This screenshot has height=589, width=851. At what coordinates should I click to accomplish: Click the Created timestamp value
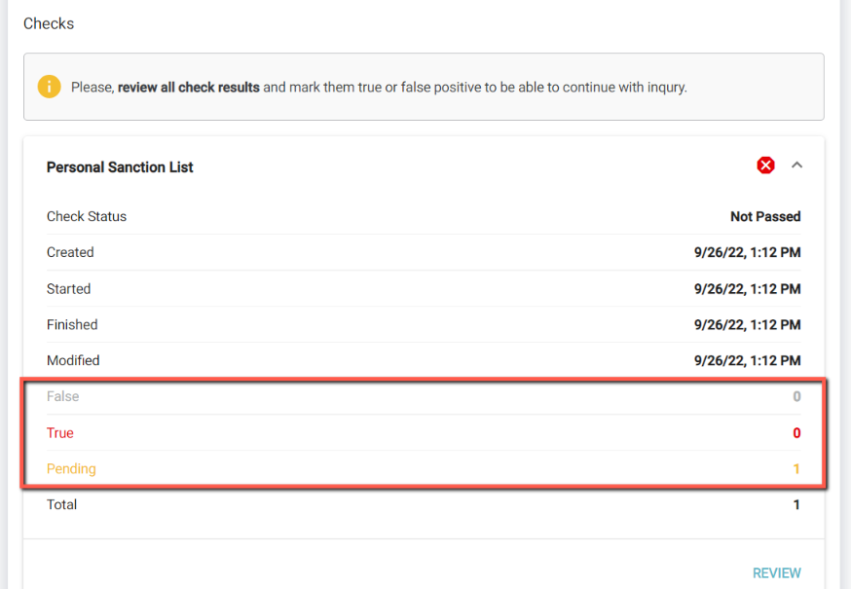tap(747, 252)
